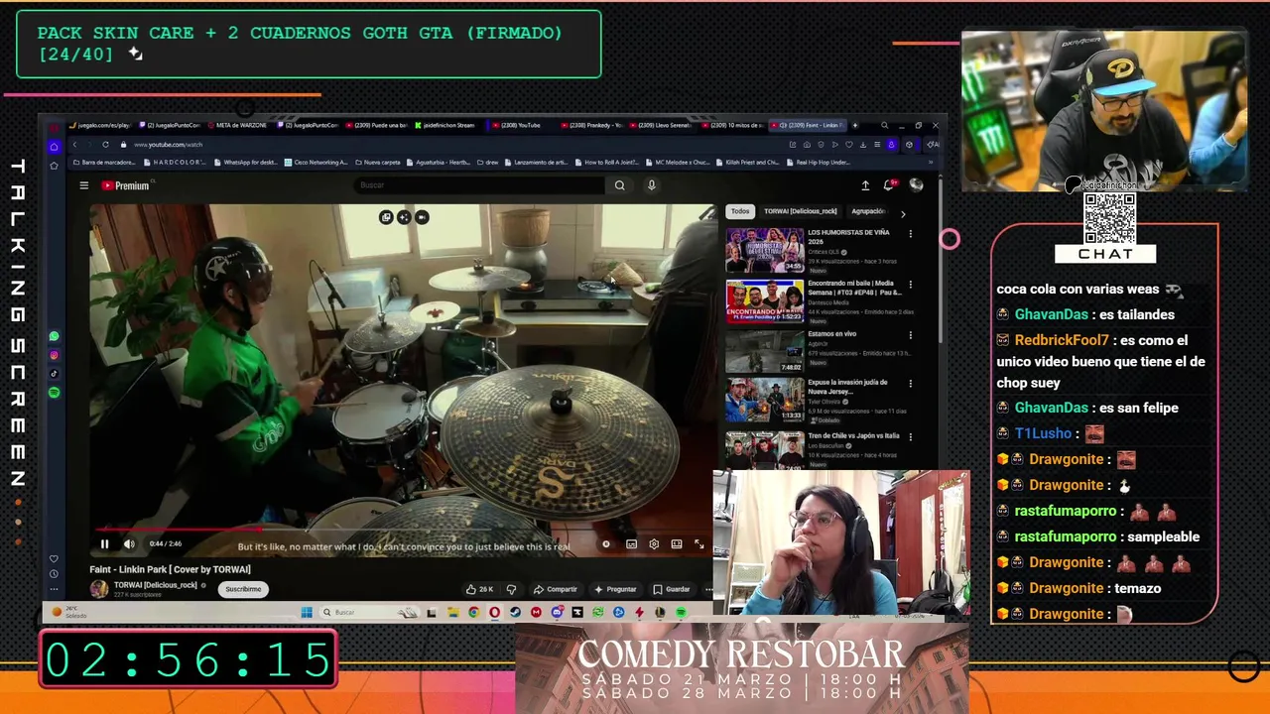Go to YouTube Premium home logo
The image size is (1270, 714).
point(125,185)
